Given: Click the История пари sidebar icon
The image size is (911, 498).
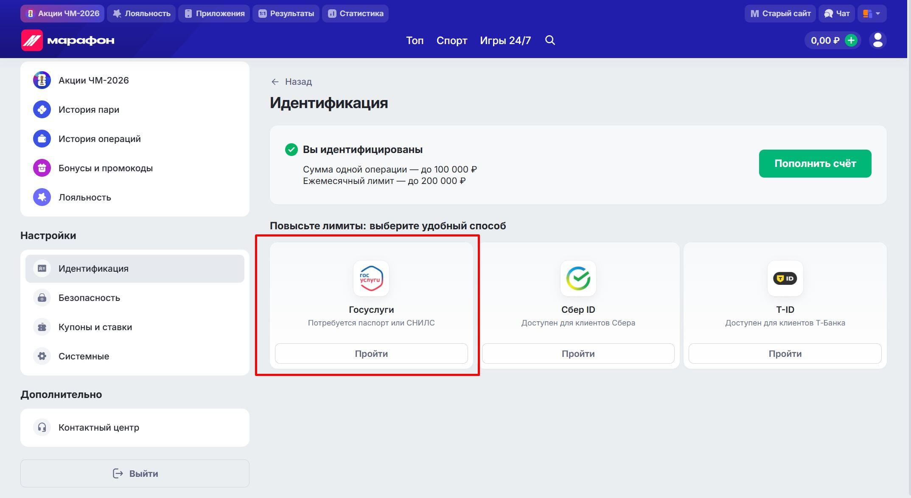Looking at the screenshot, I should pyautogui.click(x=42, y=109).
